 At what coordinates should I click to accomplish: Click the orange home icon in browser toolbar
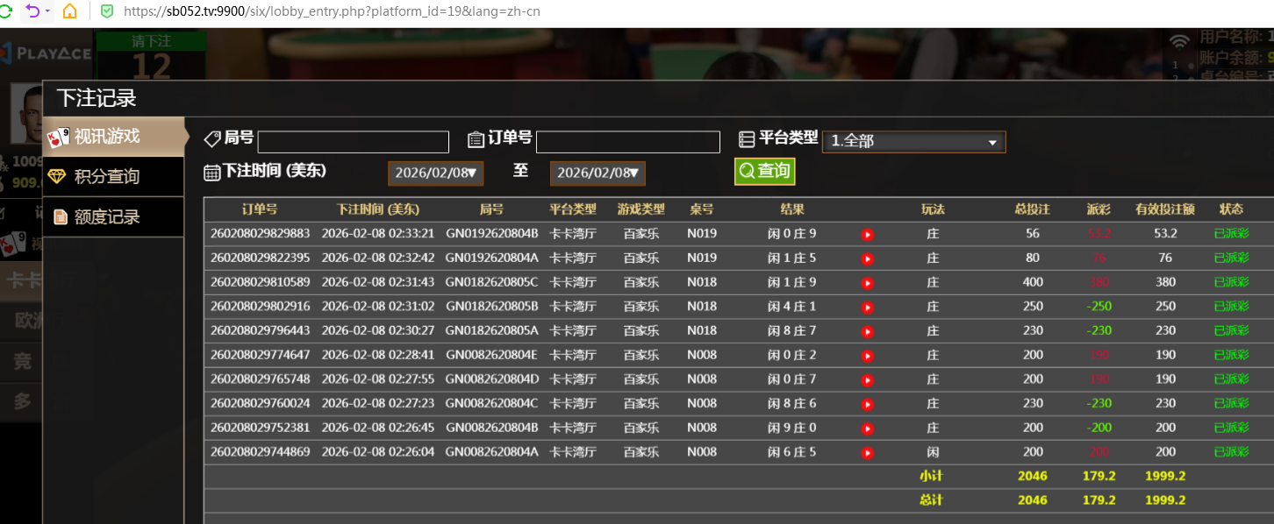68,11
